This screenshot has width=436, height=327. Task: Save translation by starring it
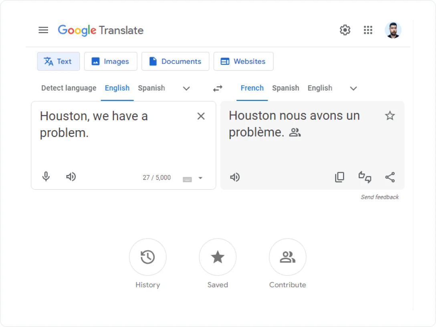tap(390, 115)
